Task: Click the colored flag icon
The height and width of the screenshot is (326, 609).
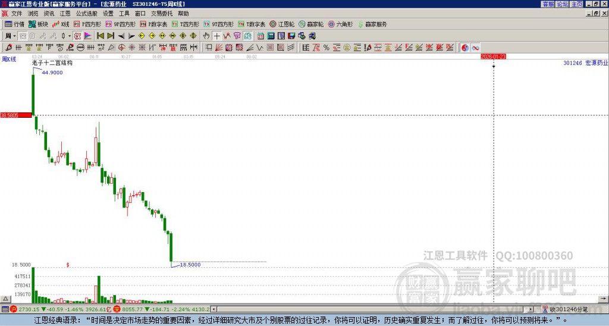Action: [x=88, y=36]
